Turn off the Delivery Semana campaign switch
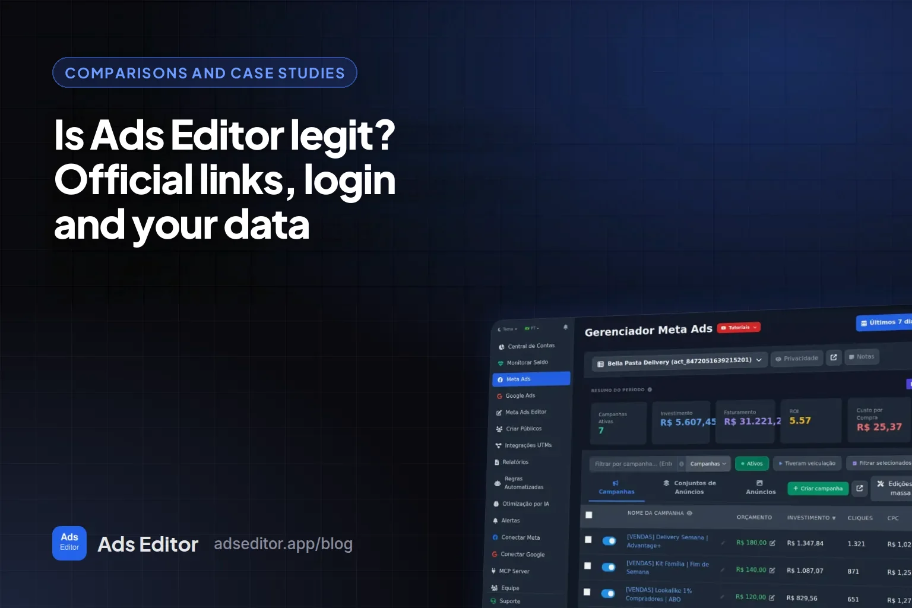 609,541
